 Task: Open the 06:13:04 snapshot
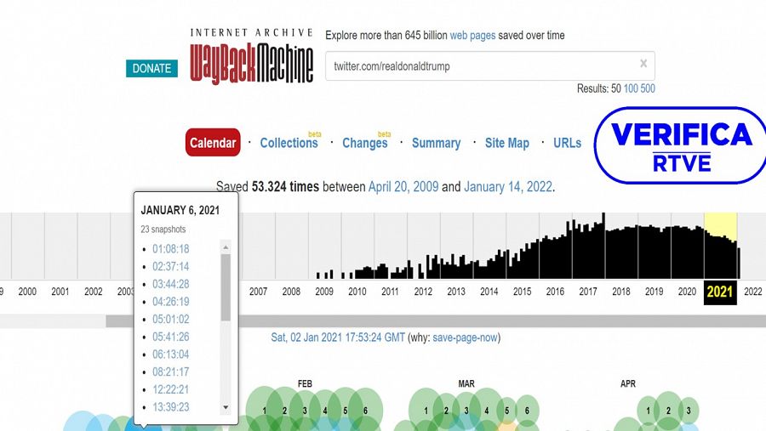pyautogui.click(x=170, y=354)
